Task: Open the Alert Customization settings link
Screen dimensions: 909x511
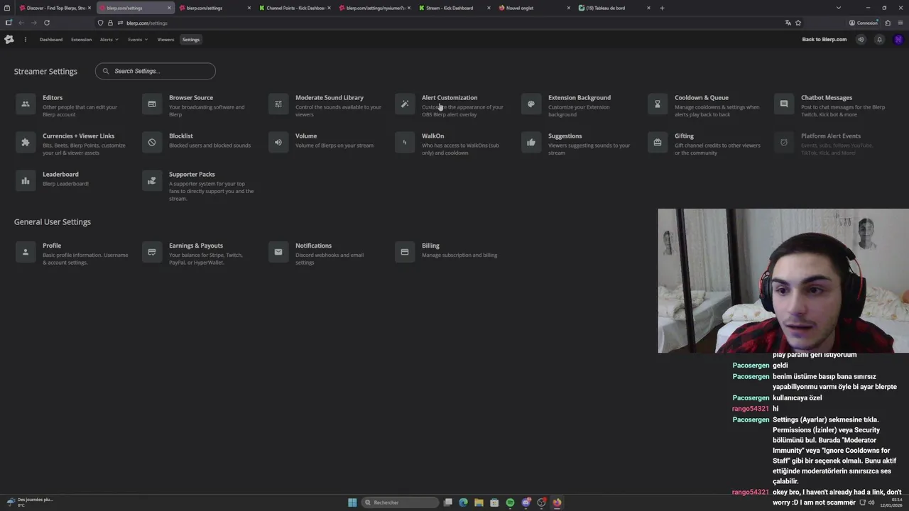Action: 450,98
